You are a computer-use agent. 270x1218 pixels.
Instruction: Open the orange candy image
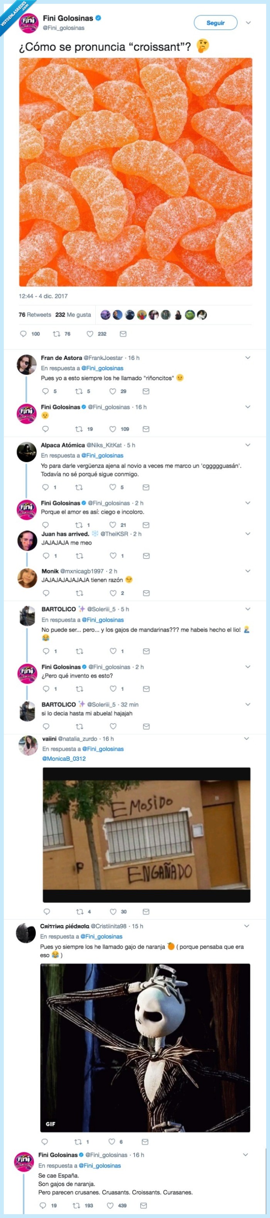(x=135, y=172)
